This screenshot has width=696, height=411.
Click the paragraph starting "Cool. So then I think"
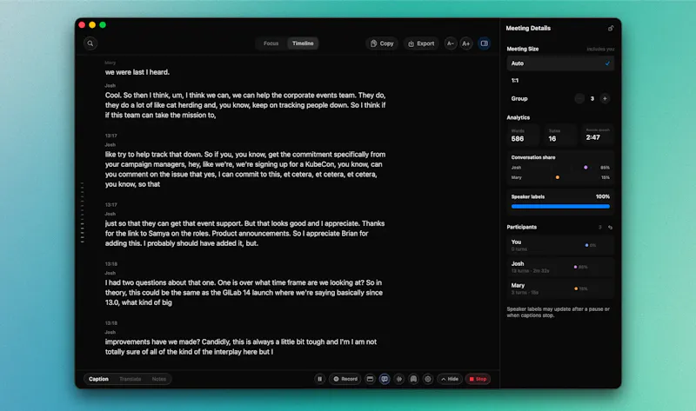coord(245,105)
